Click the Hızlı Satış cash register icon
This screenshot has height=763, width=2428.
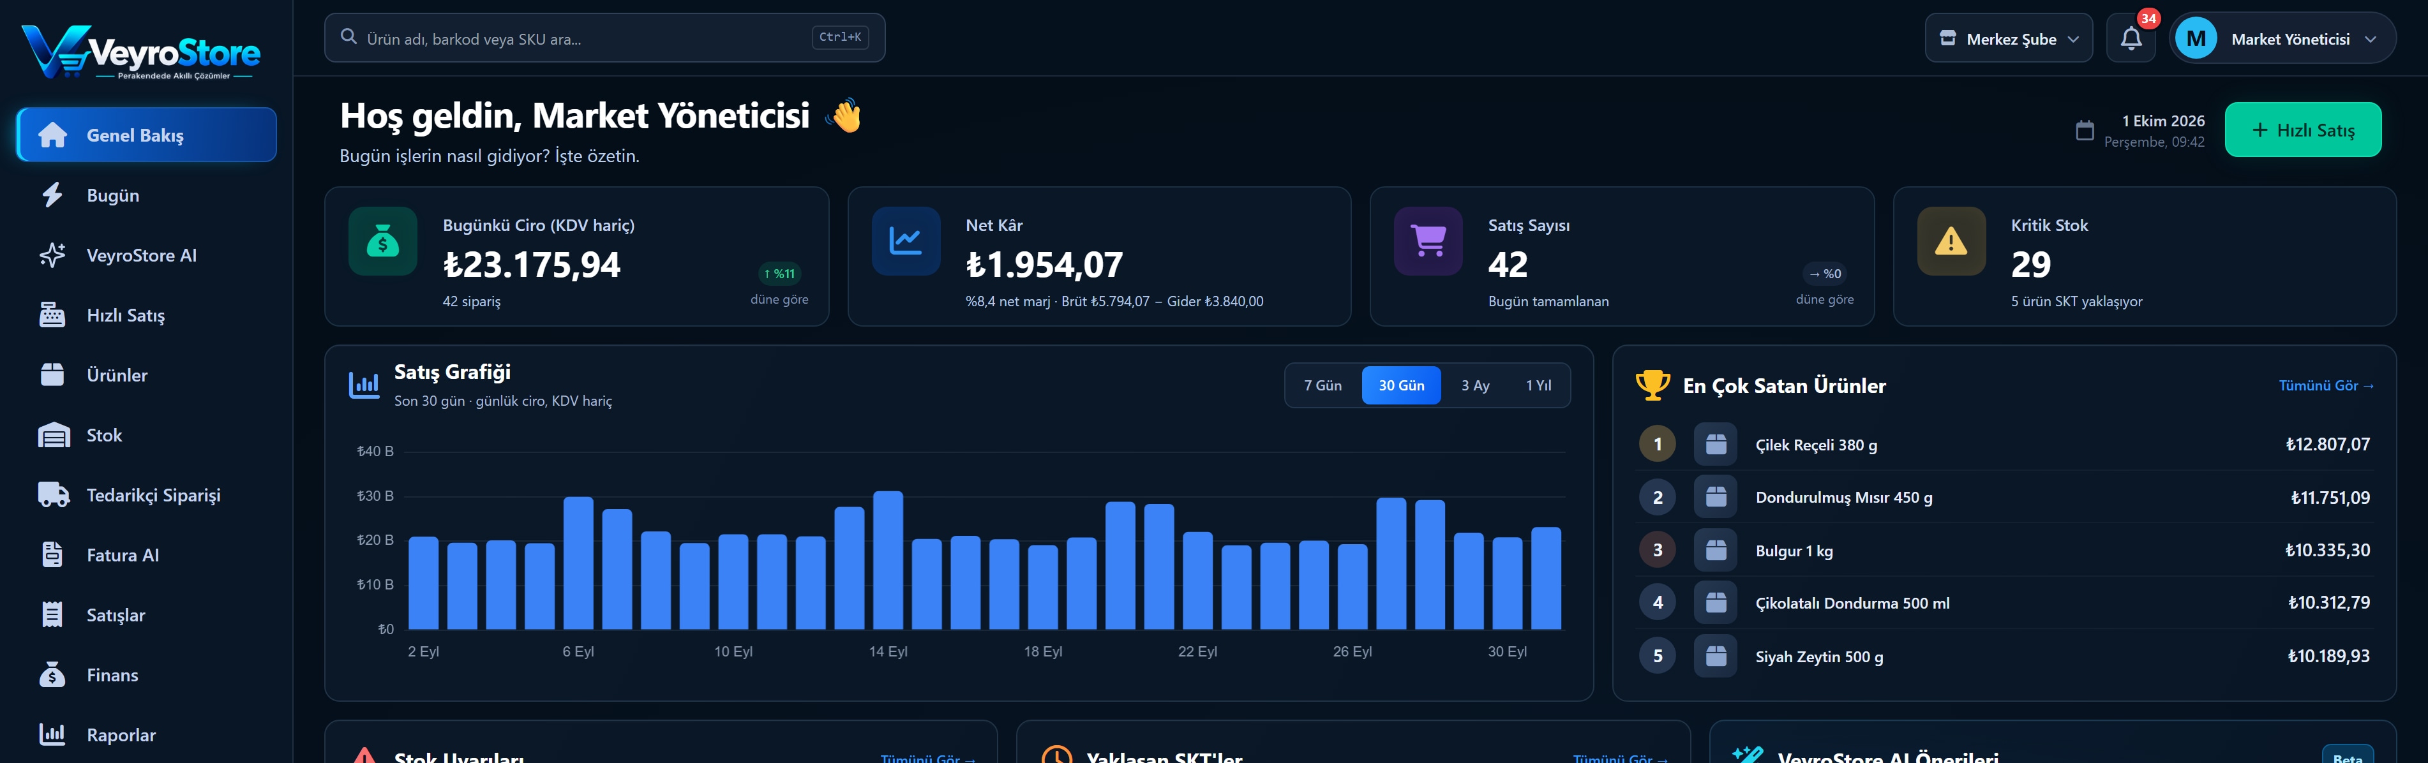point(53,315)
